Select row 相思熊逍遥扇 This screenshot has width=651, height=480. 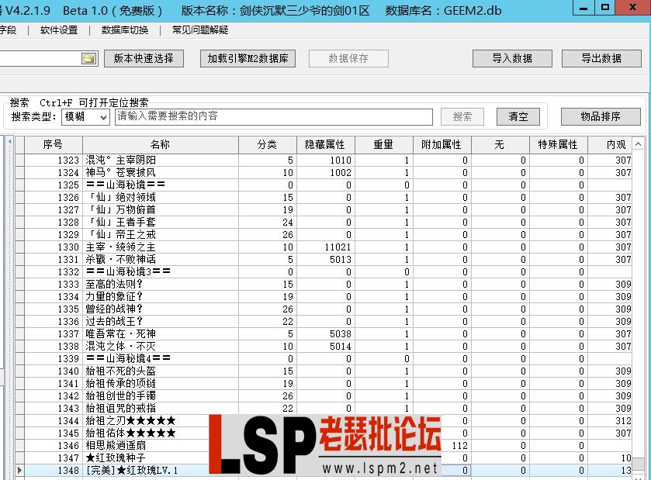[324, 446]
